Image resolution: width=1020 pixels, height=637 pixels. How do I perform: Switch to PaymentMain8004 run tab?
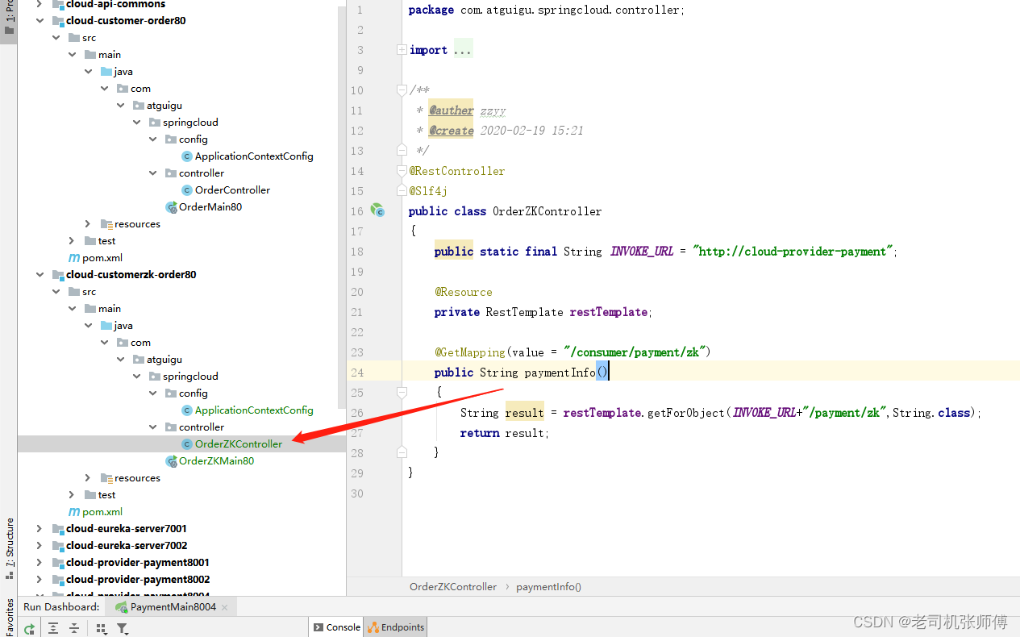coord(173,607)
